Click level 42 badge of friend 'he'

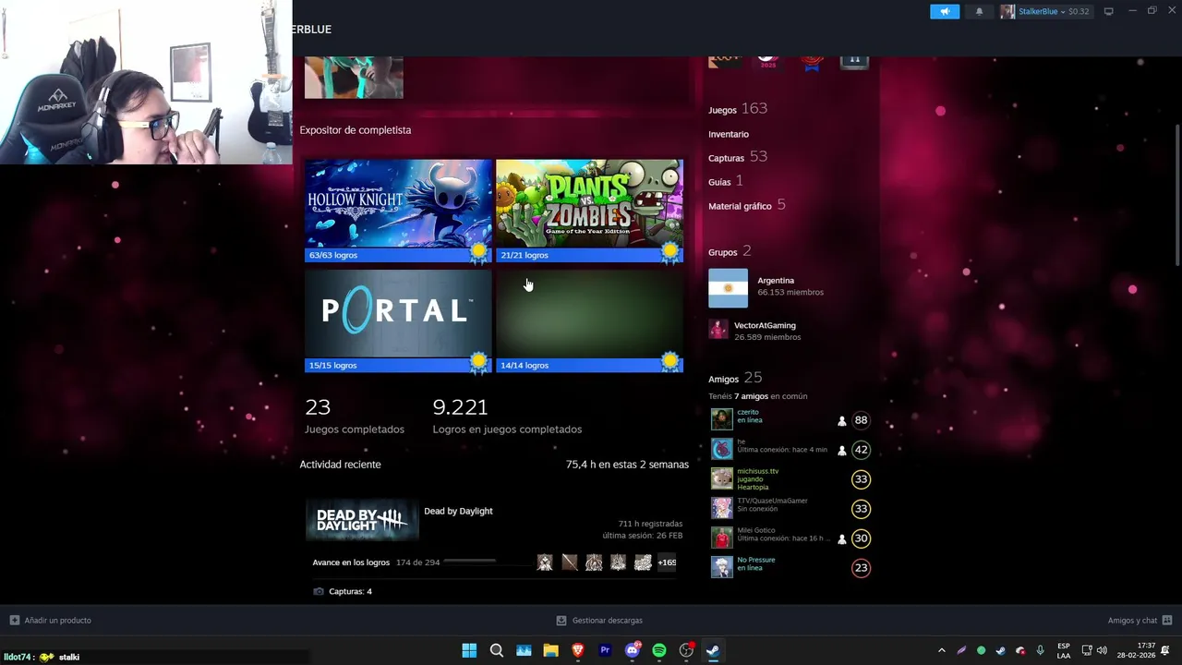click(861, 450)
